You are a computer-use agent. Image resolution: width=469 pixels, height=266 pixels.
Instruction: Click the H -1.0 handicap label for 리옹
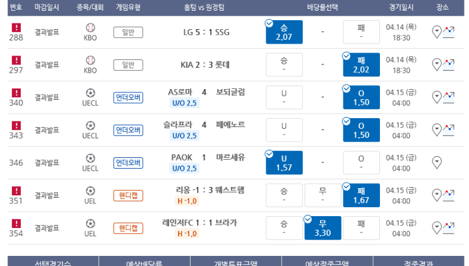[187, 201]
